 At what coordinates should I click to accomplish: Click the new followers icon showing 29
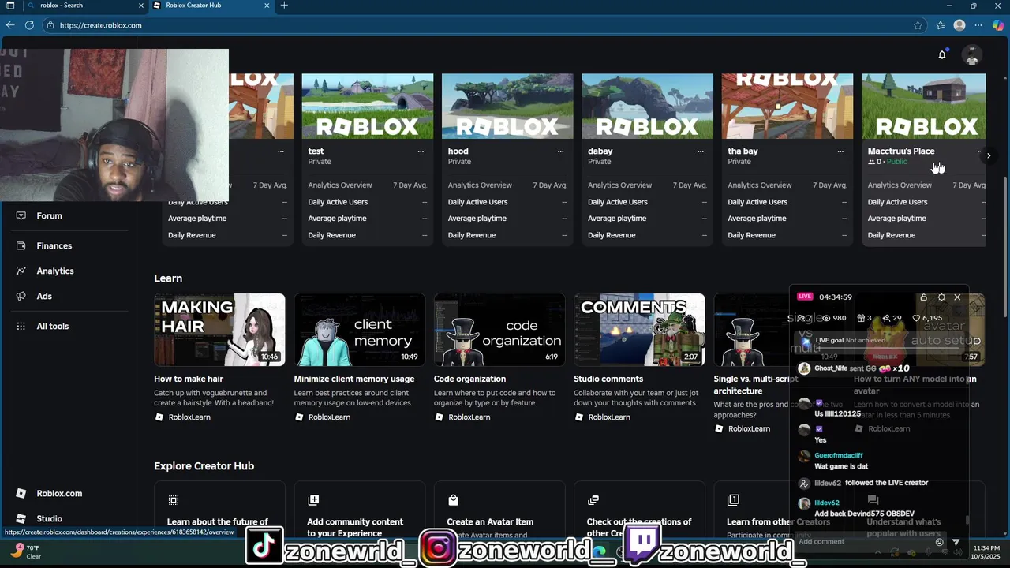tap(887, 318)
